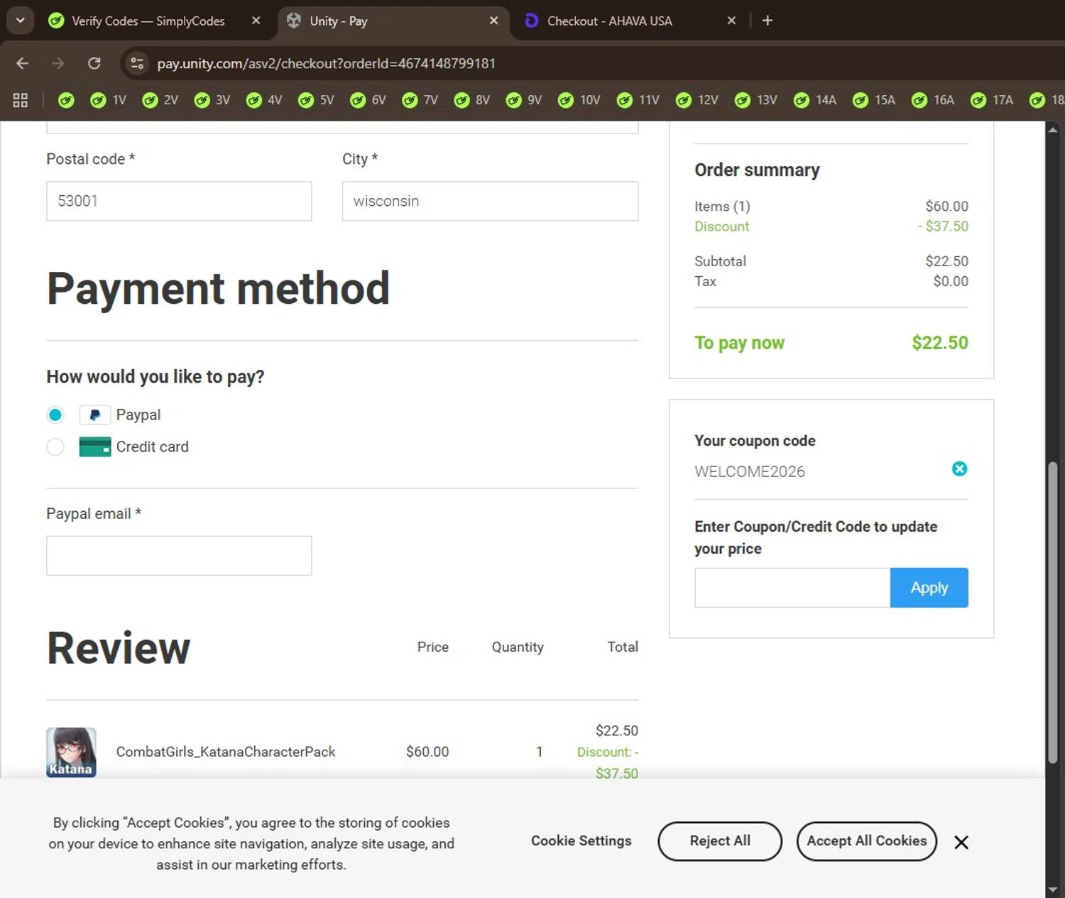Switch to Checkout AHAVA USA tab
This screenshot has height=898, width=1065.
[608, 21]
